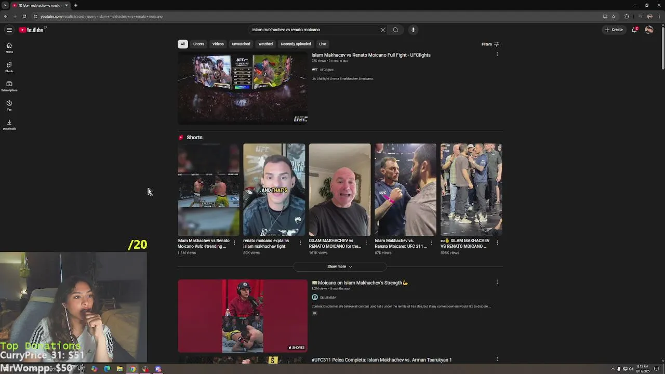Open the You section in sidebar
The height and width of the screenshot is (374, 665).
(9, 105)
